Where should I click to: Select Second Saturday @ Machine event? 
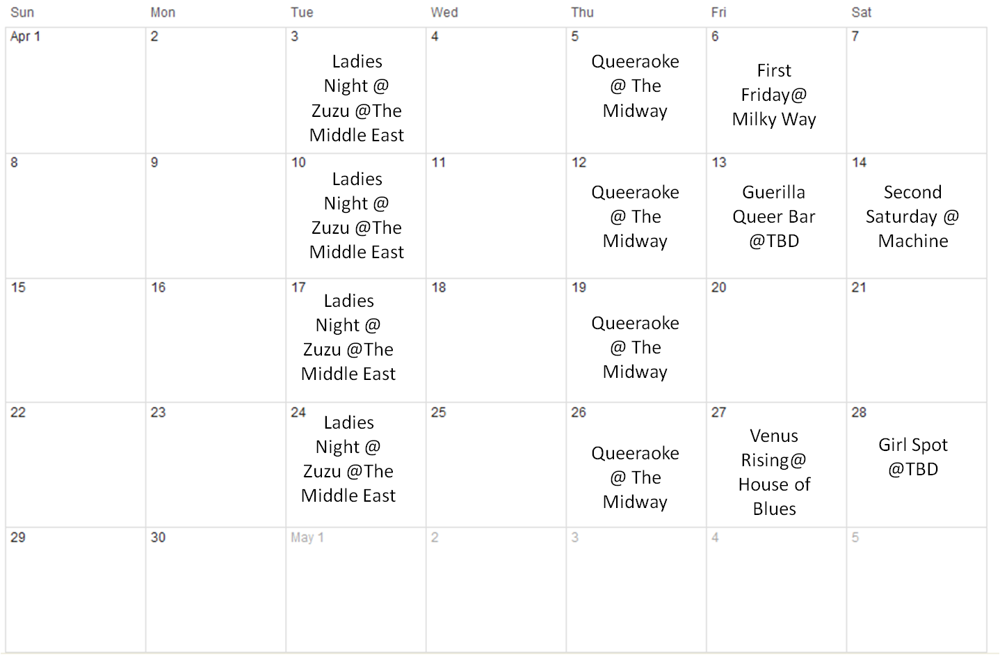tap(912, 216)
